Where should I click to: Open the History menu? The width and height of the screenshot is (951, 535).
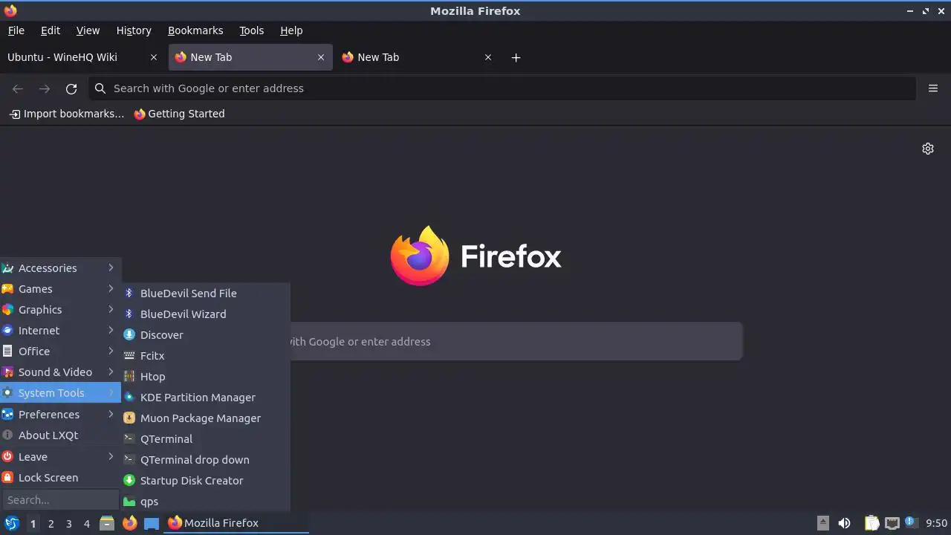pyautogui.click(x=134, y=30)
